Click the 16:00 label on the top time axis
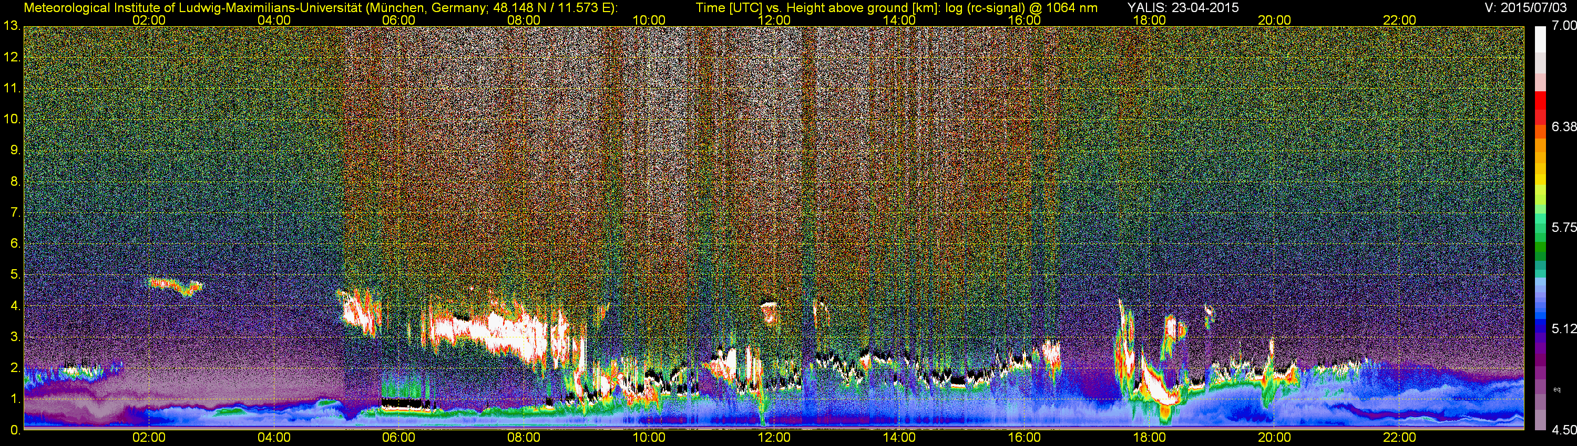This screenshot has width=1577, height=446. pos(1024,20)
